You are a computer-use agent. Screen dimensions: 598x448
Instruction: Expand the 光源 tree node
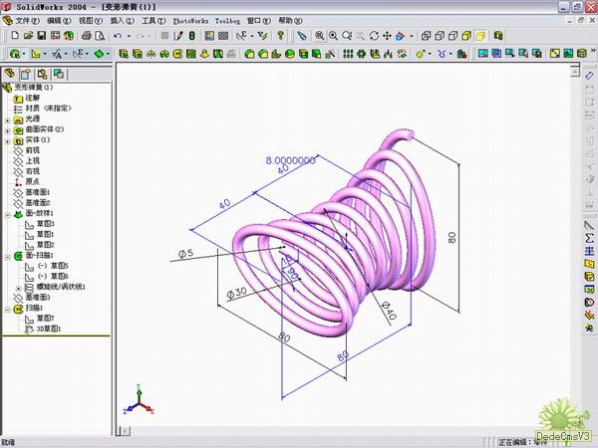point(8,118)
